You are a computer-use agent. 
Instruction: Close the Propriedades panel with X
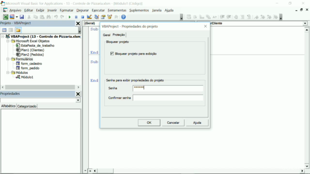[78, 94]
